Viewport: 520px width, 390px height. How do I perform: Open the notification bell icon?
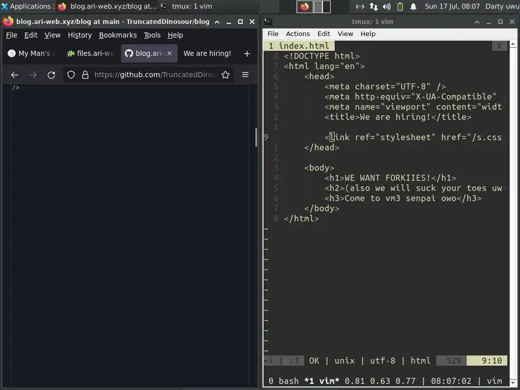413,6
